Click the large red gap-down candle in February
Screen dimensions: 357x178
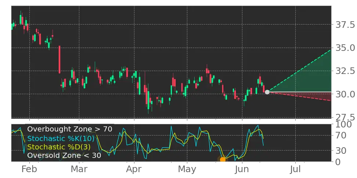pos(59,59)
